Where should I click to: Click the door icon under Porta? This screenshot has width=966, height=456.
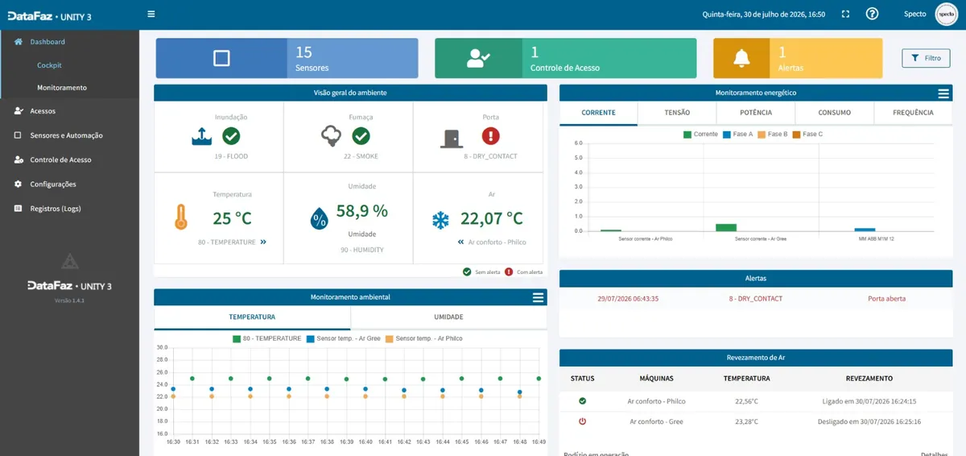pyautogui.click(x=452, y=138)
